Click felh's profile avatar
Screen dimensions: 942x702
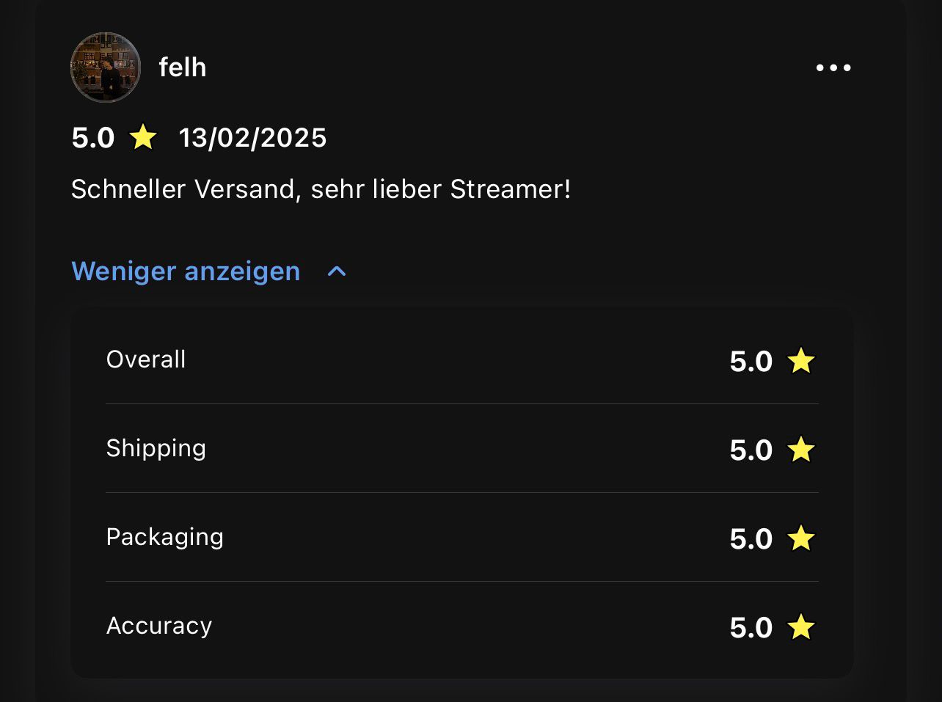point(106,67)
